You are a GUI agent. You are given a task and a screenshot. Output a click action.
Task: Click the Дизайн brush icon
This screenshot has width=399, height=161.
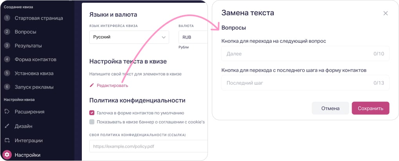tap(7, 126)
